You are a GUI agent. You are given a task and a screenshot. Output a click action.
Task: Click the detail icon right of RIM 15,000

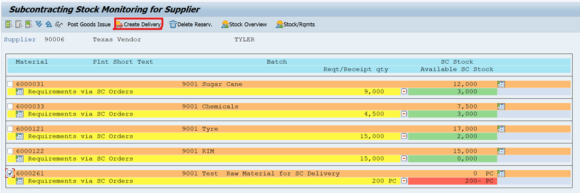coord(501,151)
